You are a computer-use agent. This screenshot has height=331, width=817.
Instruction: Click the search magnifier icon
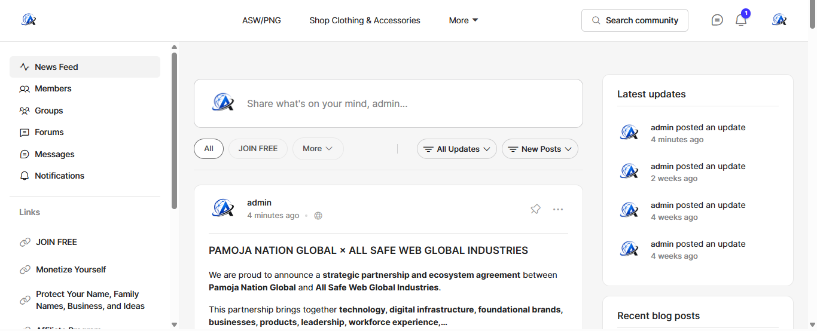pos(596,20)
